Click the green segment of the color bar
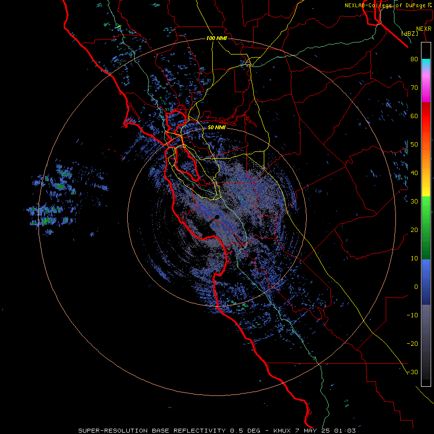434x434 pixels. [x=426, y=228]
